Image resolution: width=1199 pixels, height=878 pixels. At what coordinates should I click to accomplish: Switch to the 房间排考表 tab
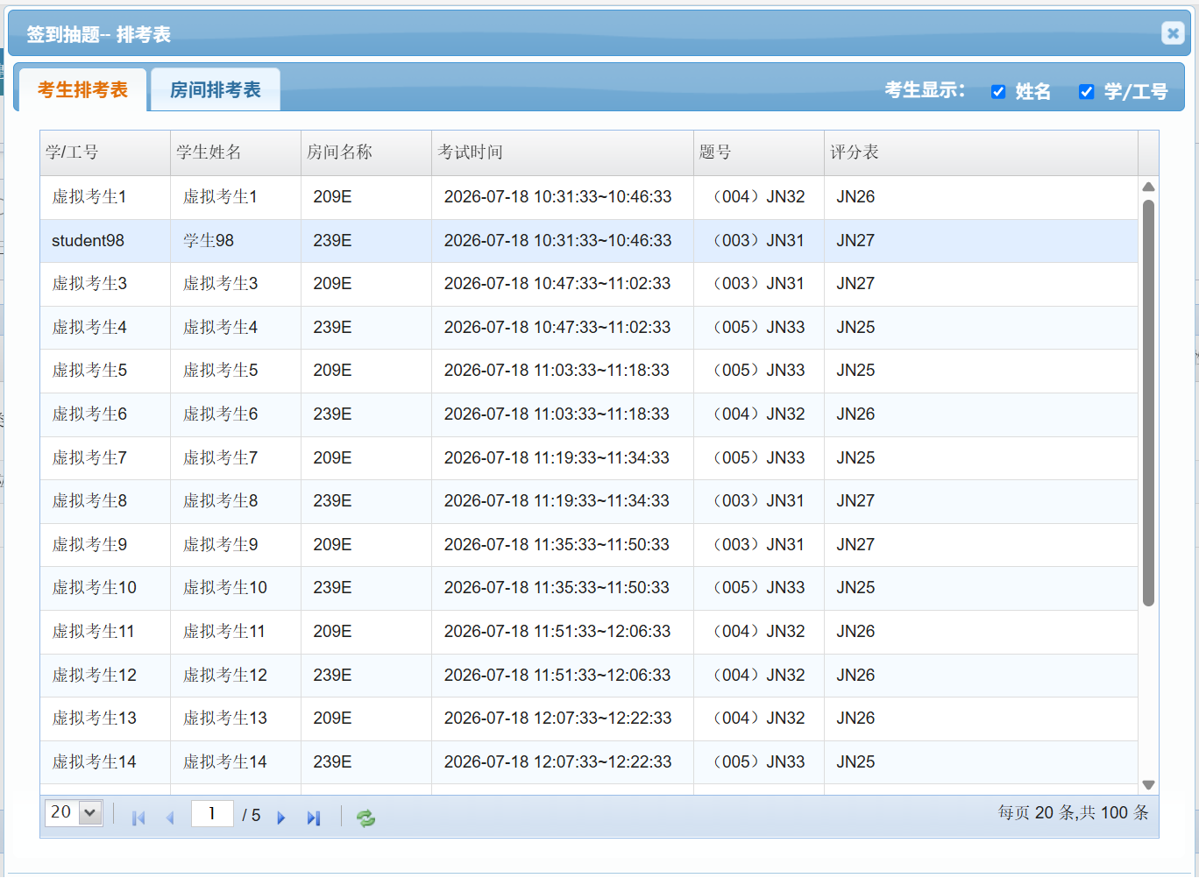pyautogui.click(x=216, y=89)
